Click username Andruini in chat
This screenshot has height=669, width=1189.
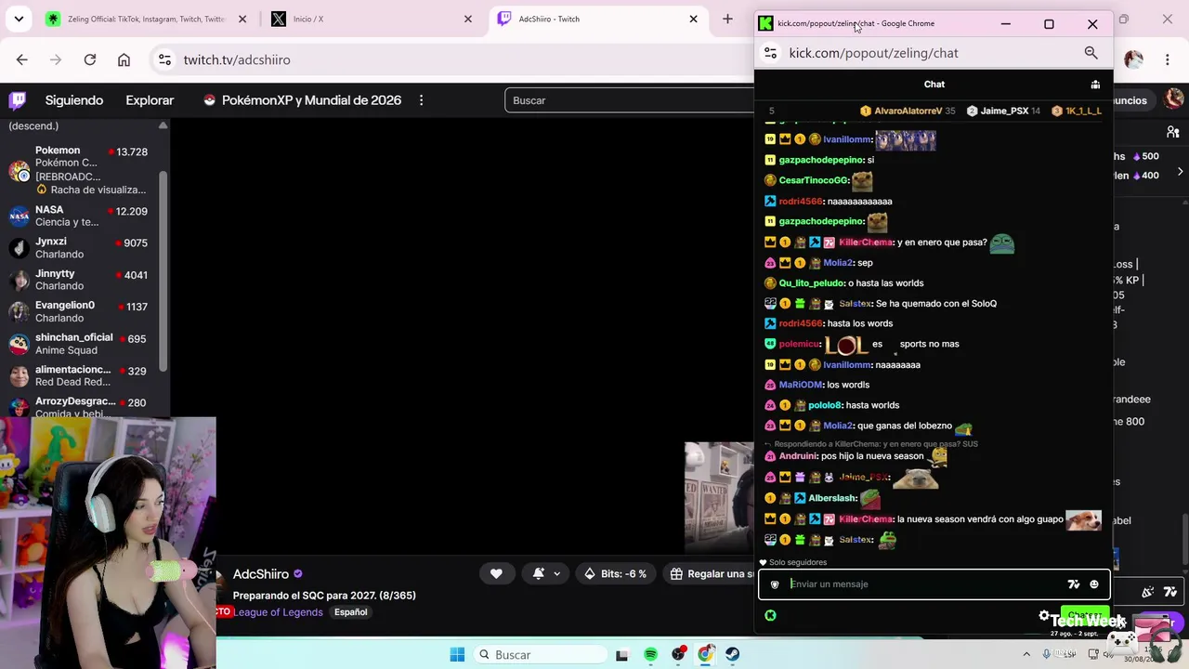[x=798, y=456]
